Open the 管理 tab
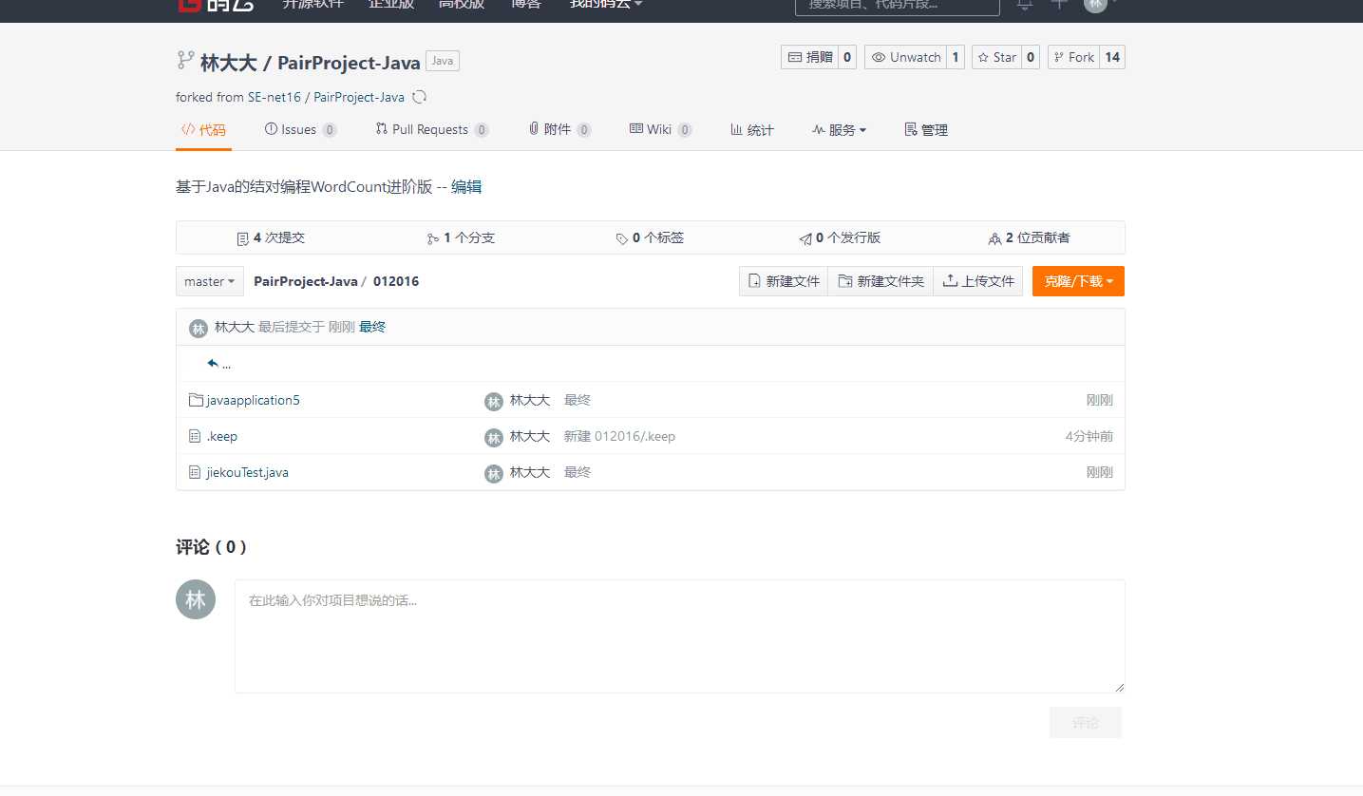 click(926, 130)
